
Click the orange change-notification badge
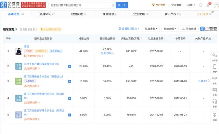[51, 29]
